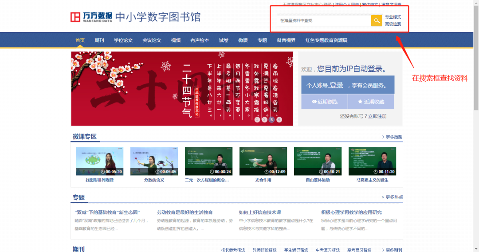Open 积极心理学再教学的应用研究 topic
The image size is (479, 252).
[x=351, y=212]
